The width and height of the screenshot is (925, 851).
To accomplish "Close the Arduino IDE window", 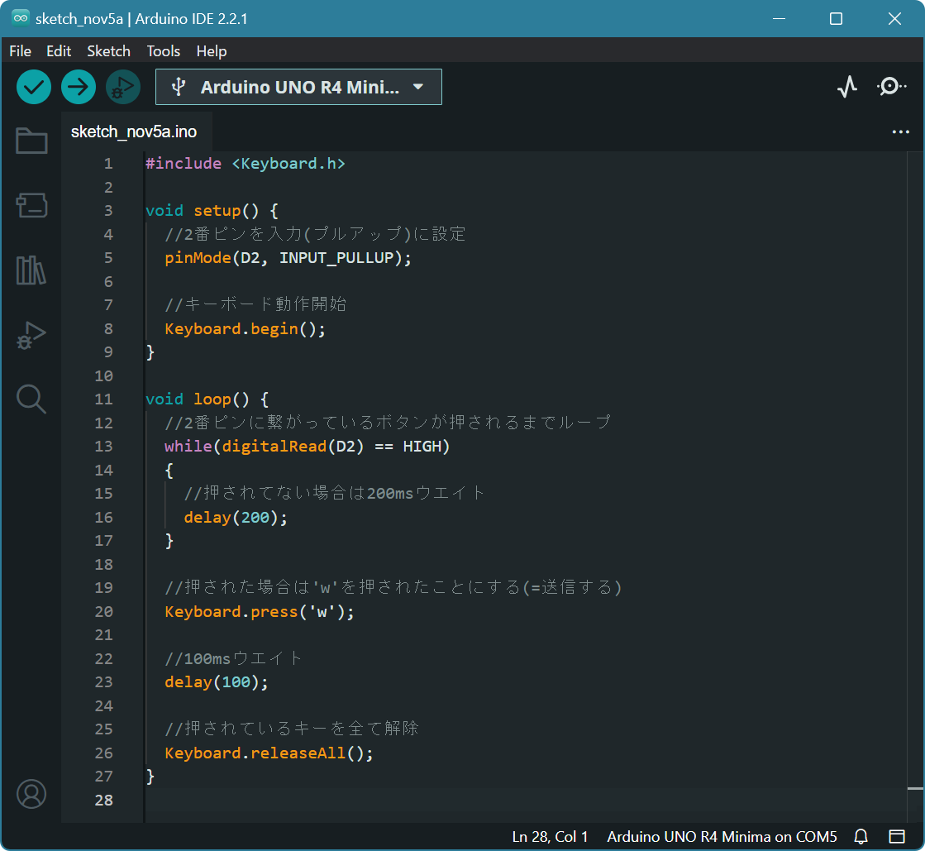I will point(894,19).
